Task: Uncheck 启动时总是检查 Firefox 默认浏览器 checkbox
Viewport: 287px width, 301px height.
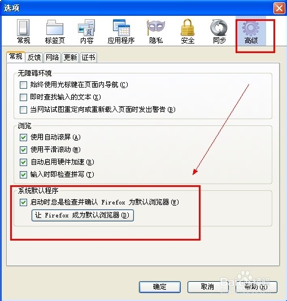Action: (x=23, y=202)
